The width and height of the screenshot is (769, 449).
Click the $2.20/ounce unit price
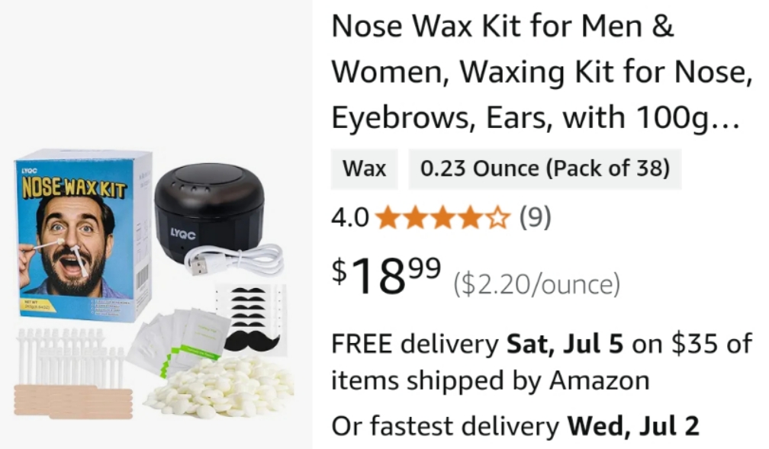pyautogui.click(x=536, y=285)
